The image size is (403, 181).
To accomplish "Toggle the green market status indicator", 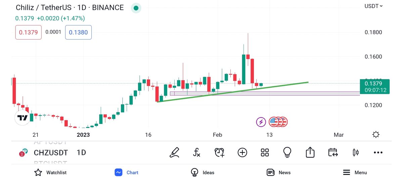I will point(136,8).
